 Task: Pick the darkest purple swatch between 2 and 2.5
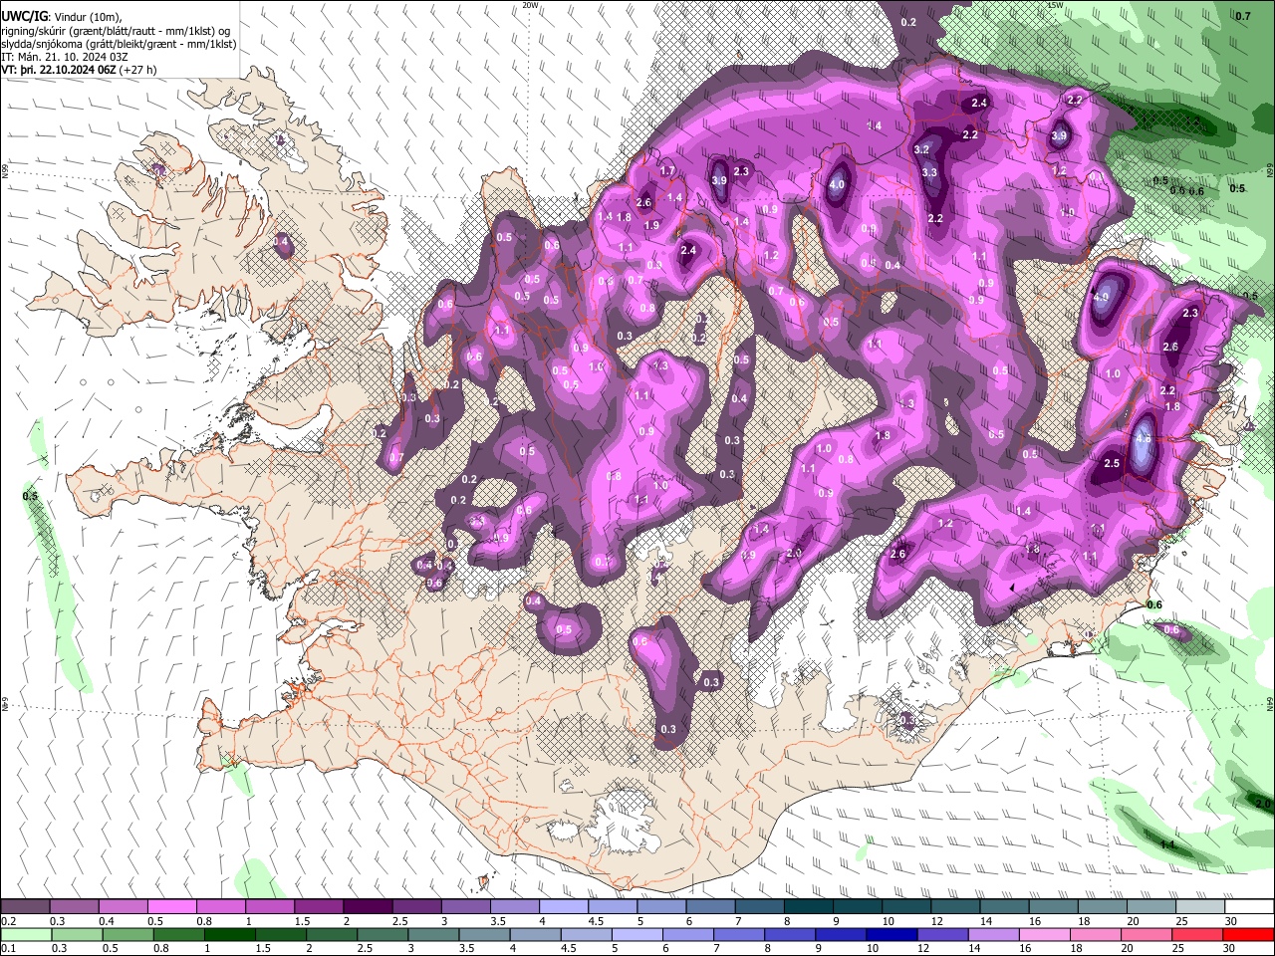367,907
